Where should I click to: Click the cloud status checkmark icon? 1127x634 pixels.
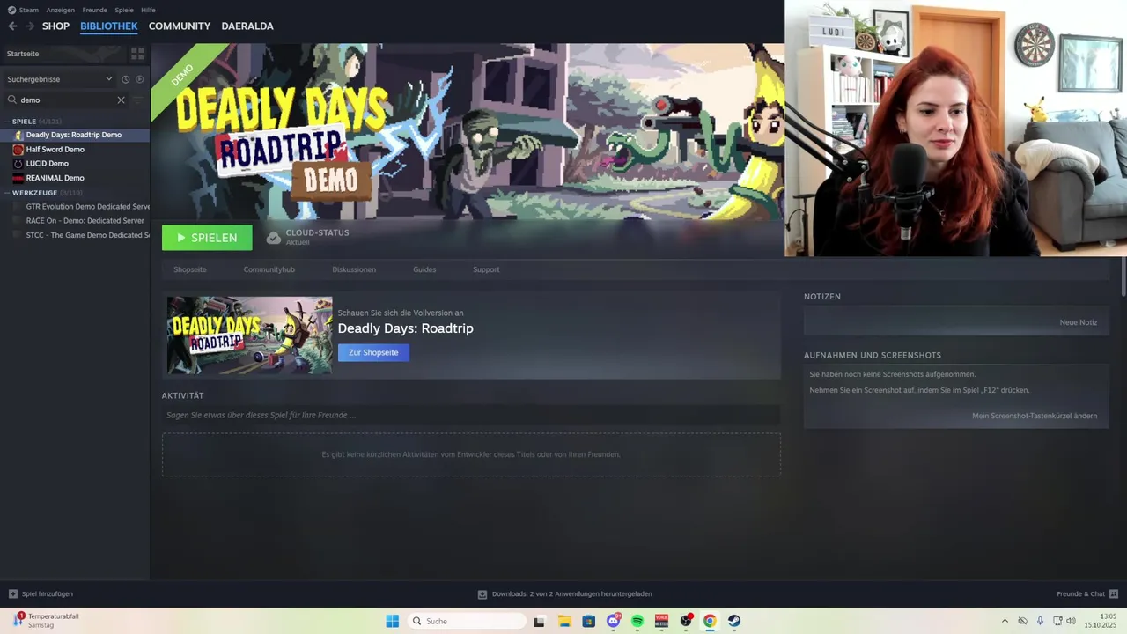(x=274, y=238)
